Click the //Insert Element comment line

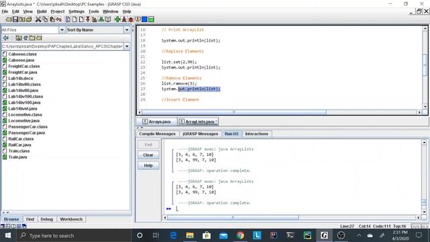tap(180, 99)
